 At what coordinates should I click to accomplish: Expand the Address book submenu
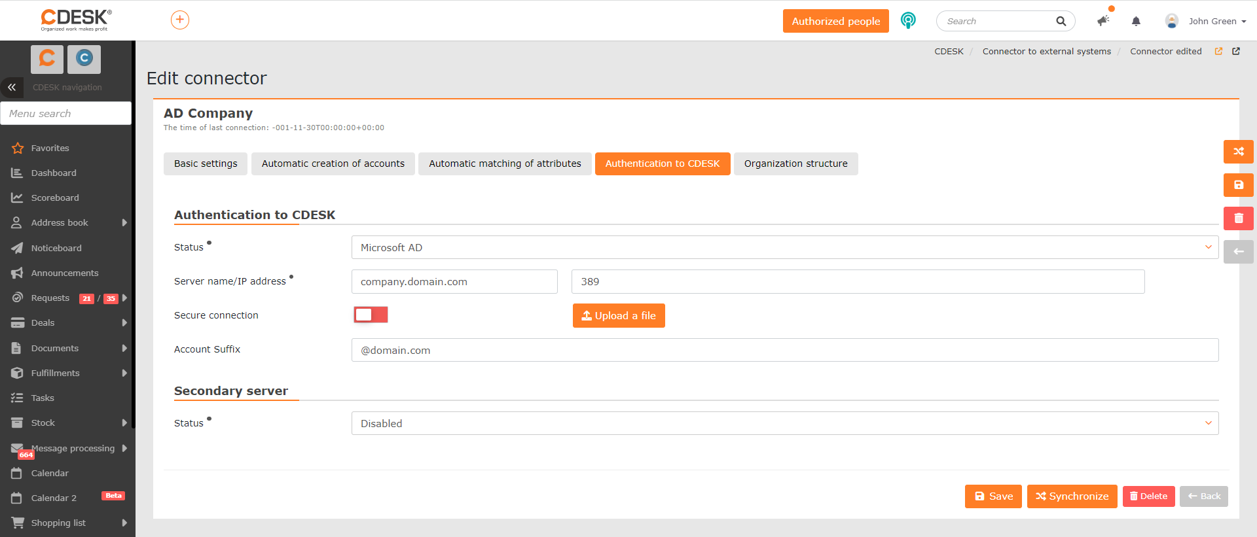pyautogui.click(x=124, y=222)
